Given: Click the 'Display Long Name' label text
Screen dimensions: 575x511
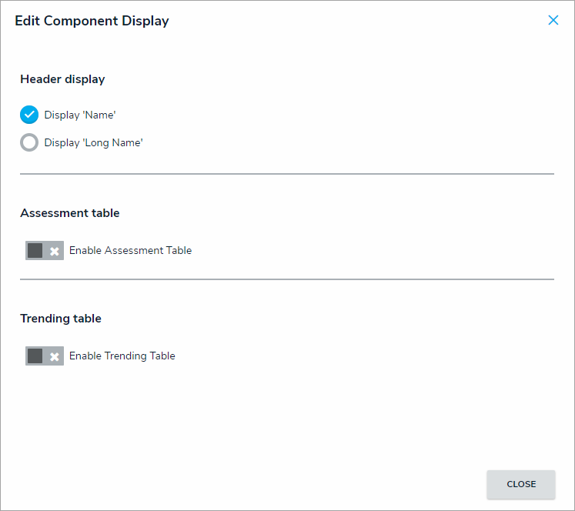Looking at the screenshot, I should (x=93, y=142).
